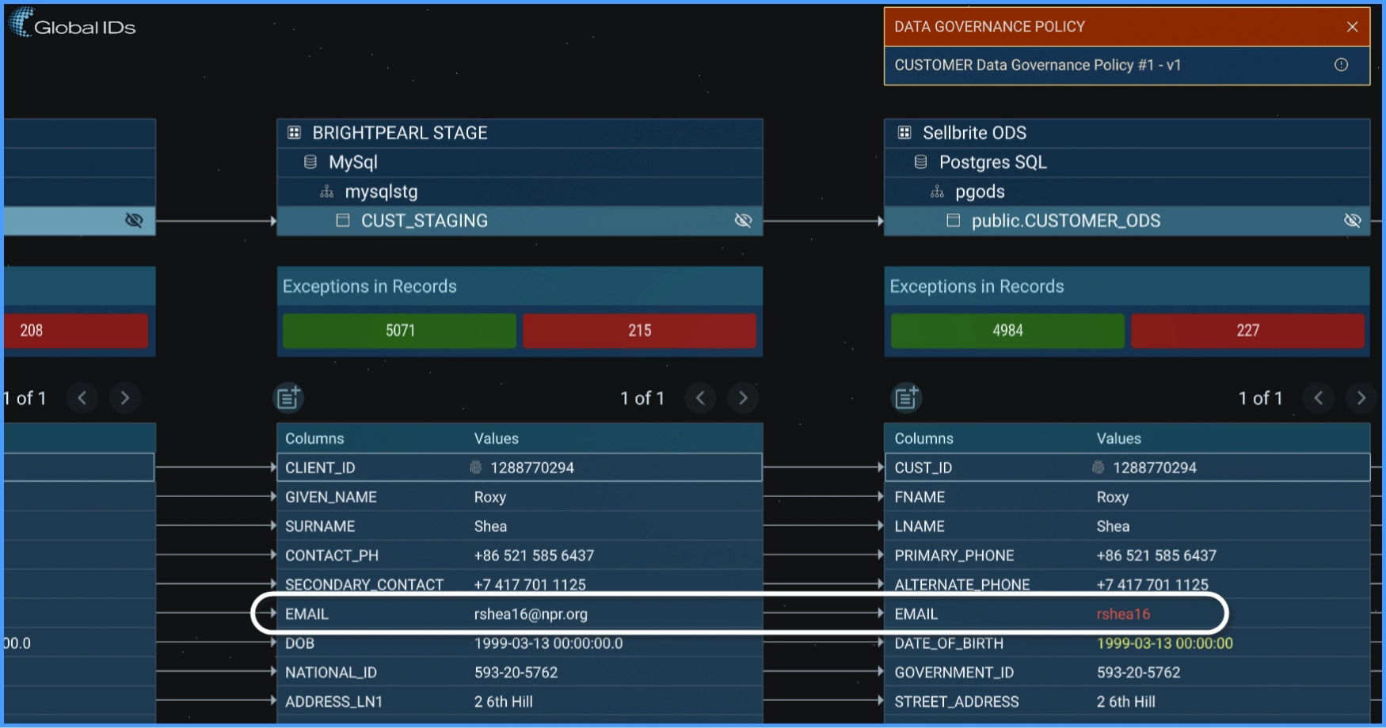Select the MySql tree row
Image resolution: width=1386 pixels, height=728 pixels.
click(x=520, y=162)
